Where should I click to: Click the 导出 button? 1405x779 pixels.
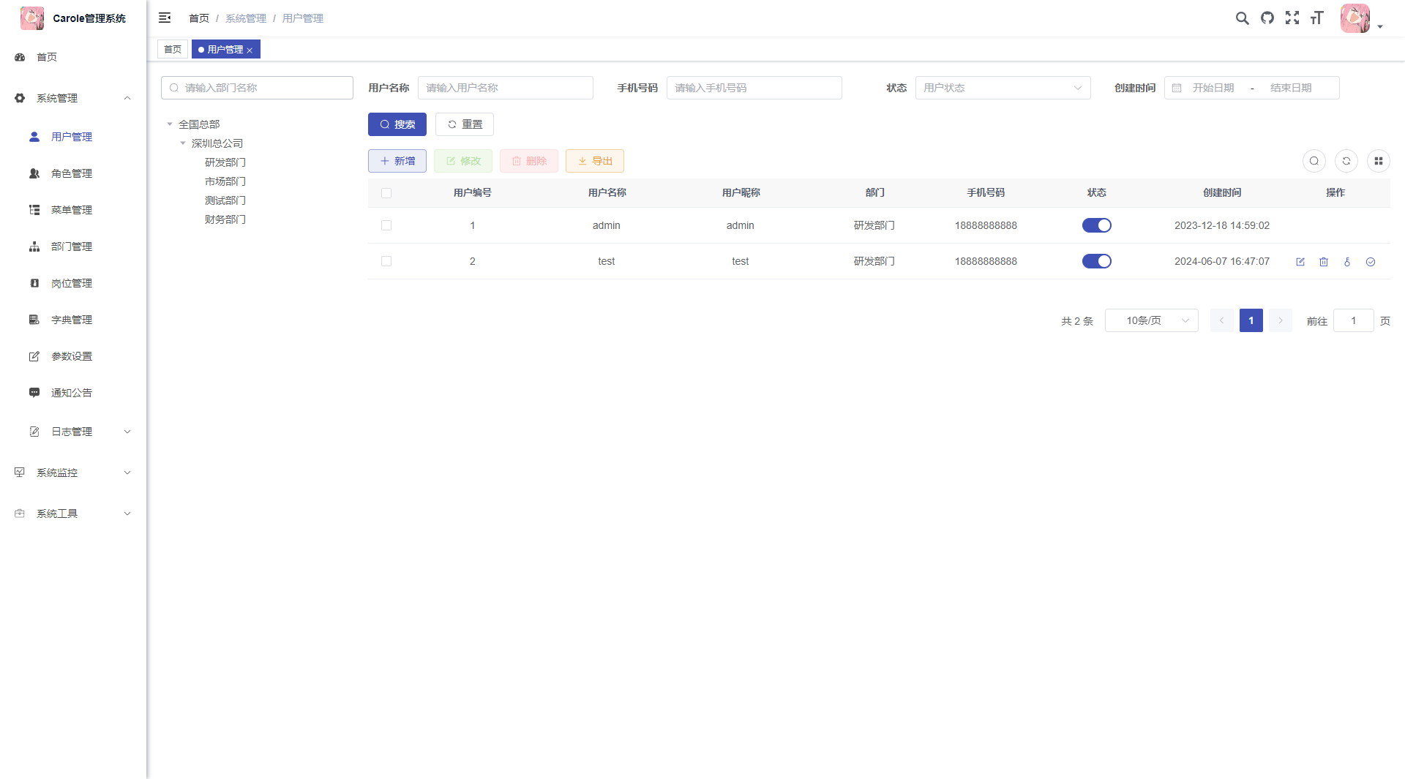[x=595, y=161]
